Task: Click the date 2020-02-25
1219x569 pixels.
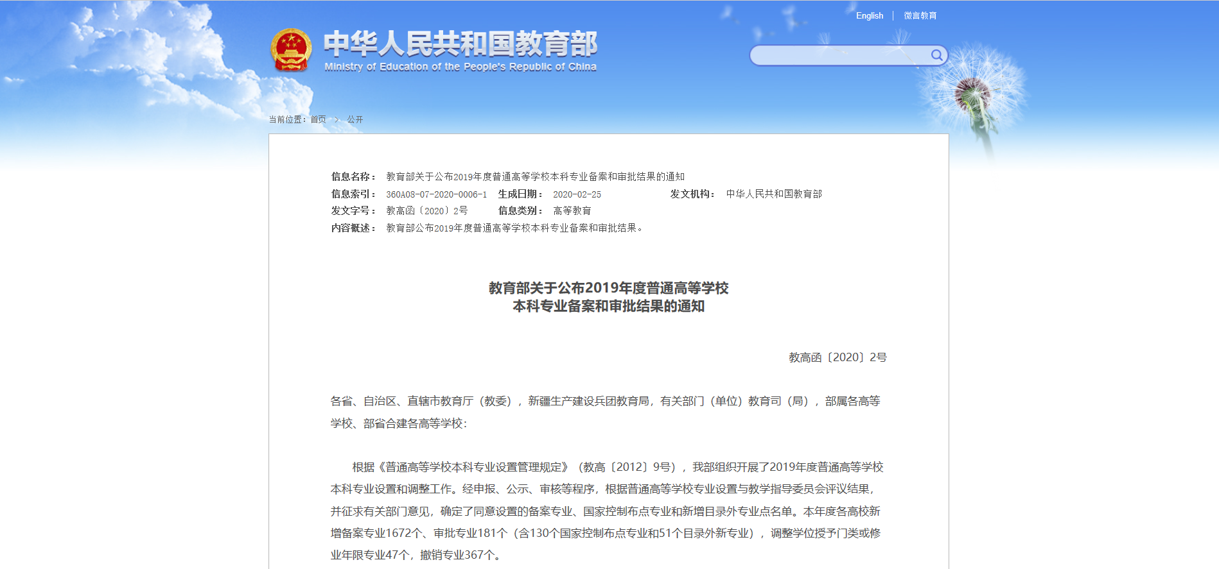Action: 577,194
